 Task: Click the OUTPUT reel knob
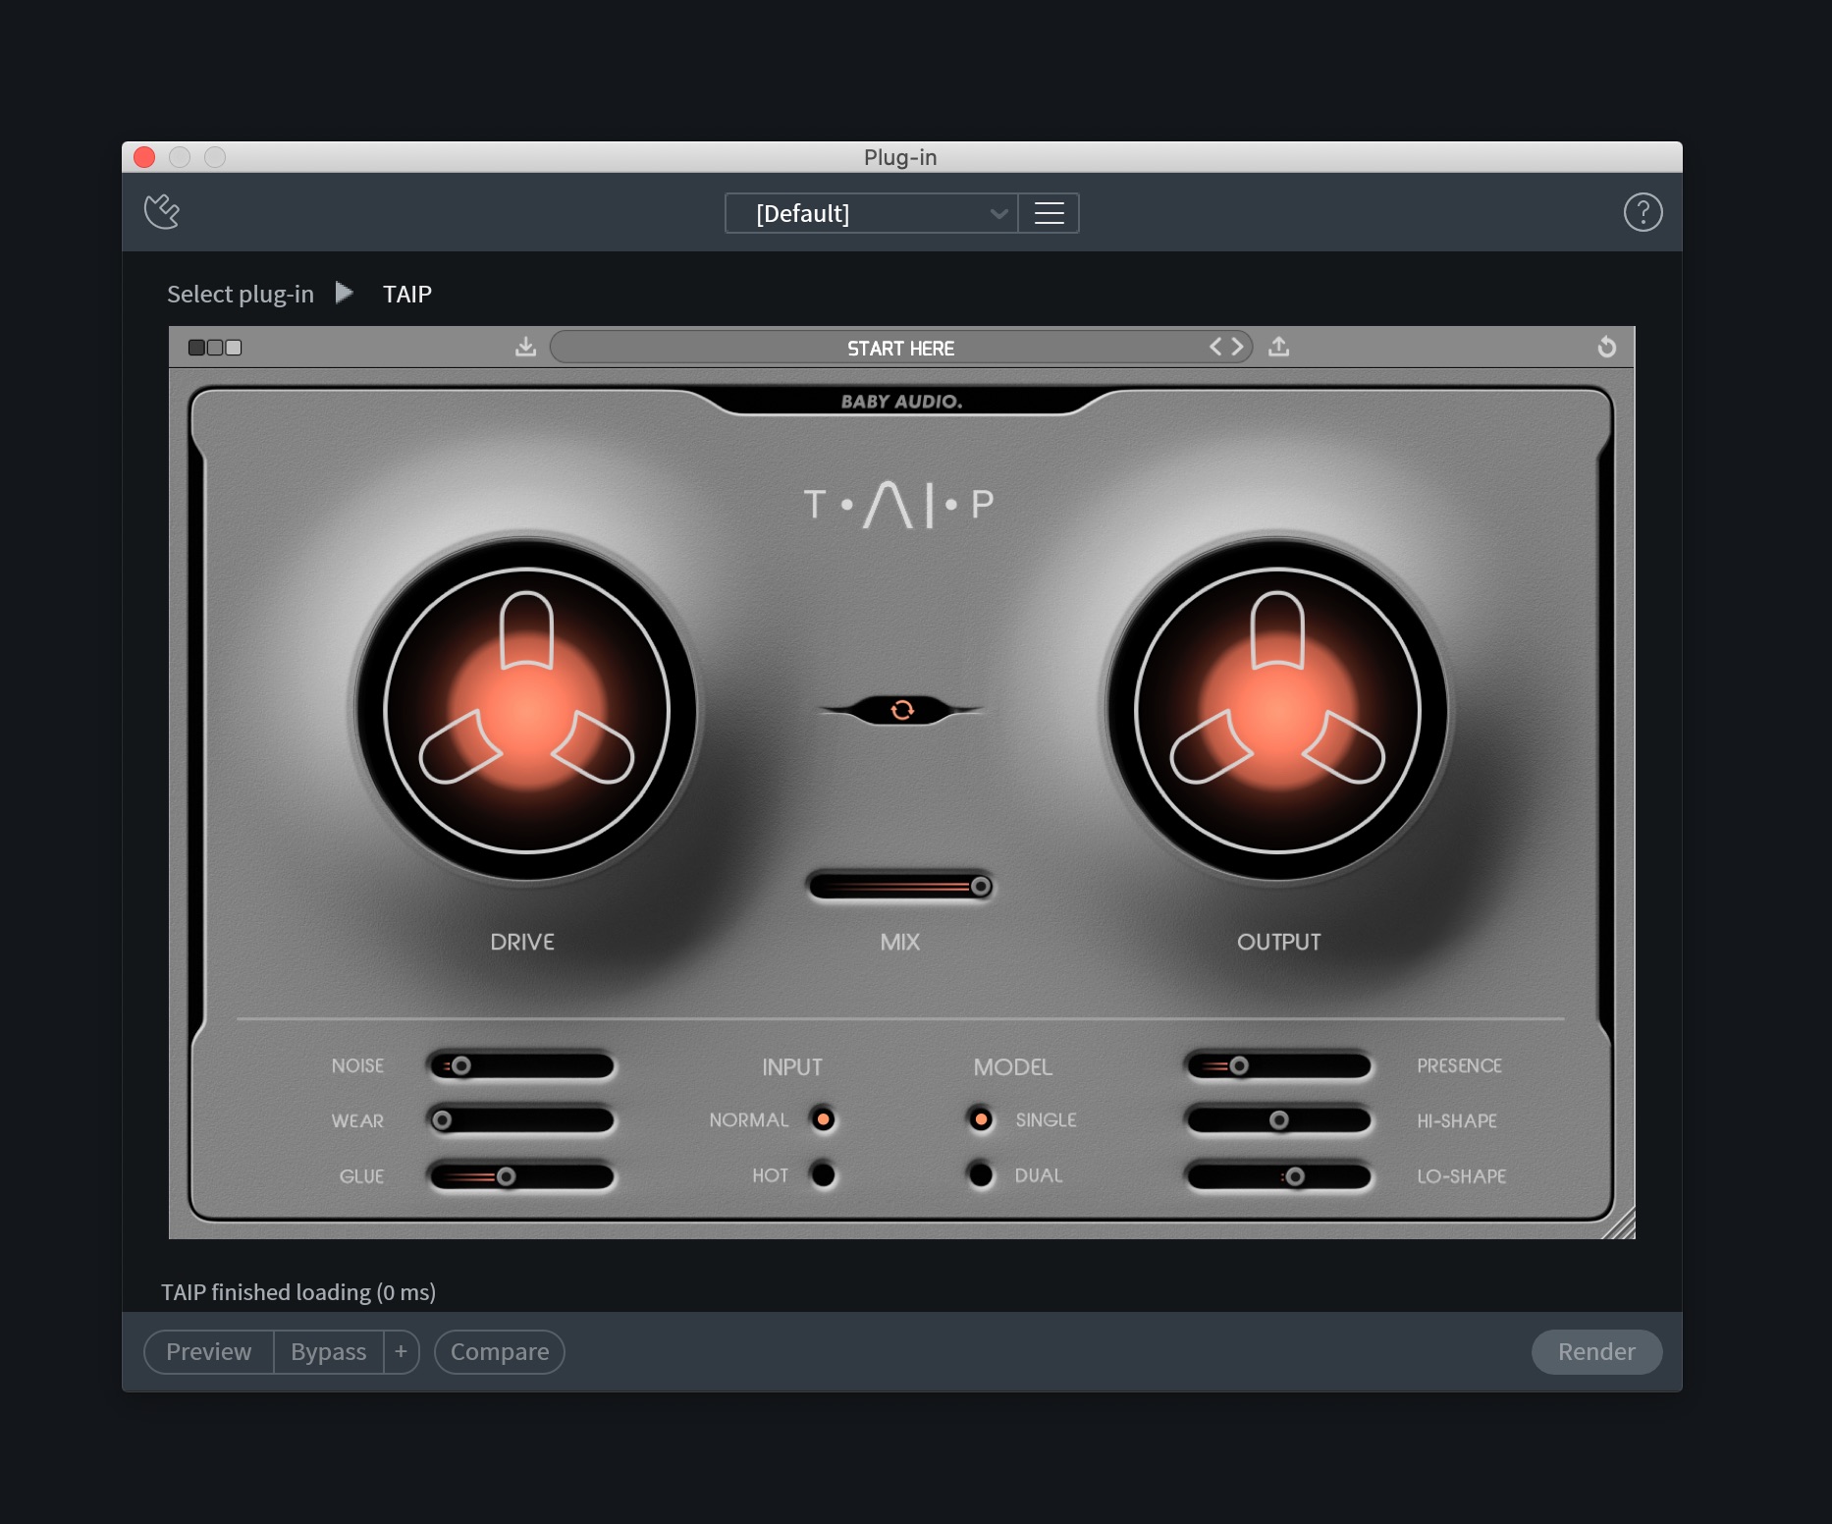[1277, 711]
